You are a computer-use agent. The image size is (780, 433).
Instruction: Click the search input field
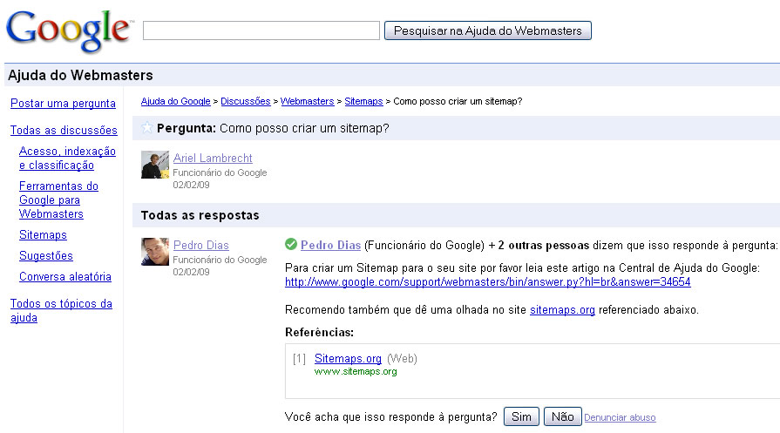point(261,30)
